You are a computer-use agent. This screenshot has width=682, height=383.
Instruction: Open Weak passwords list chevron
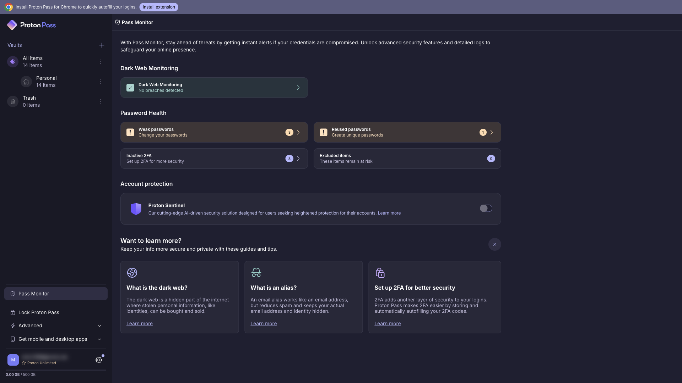pos(298,132)
